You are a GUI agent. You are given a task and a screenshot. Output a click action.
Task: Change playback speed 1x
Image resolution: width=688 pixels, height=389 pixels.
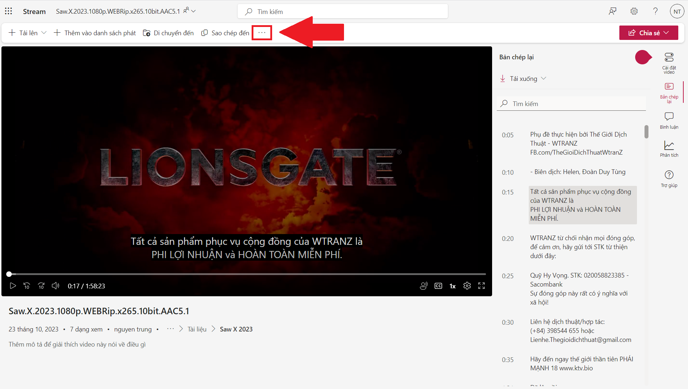pyautogui.click(x=453, y=286)
